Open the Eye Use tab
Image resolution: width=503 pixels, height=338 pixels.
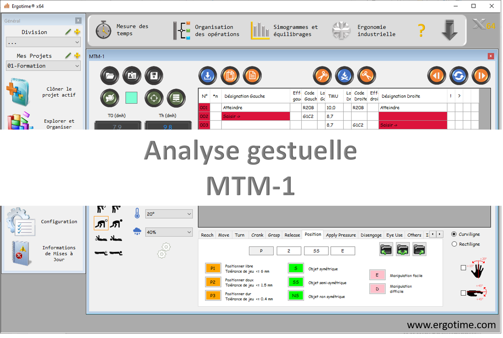coord(394,235)
